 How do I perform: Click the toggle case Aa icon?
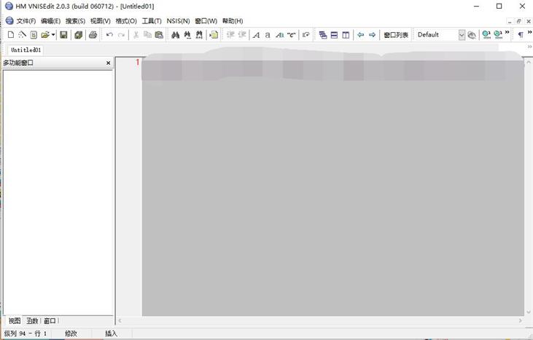279,35
